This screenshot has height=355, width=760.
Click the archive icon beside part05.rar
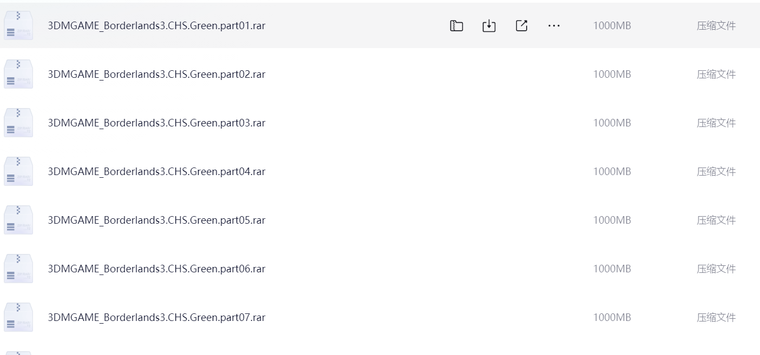18,220
